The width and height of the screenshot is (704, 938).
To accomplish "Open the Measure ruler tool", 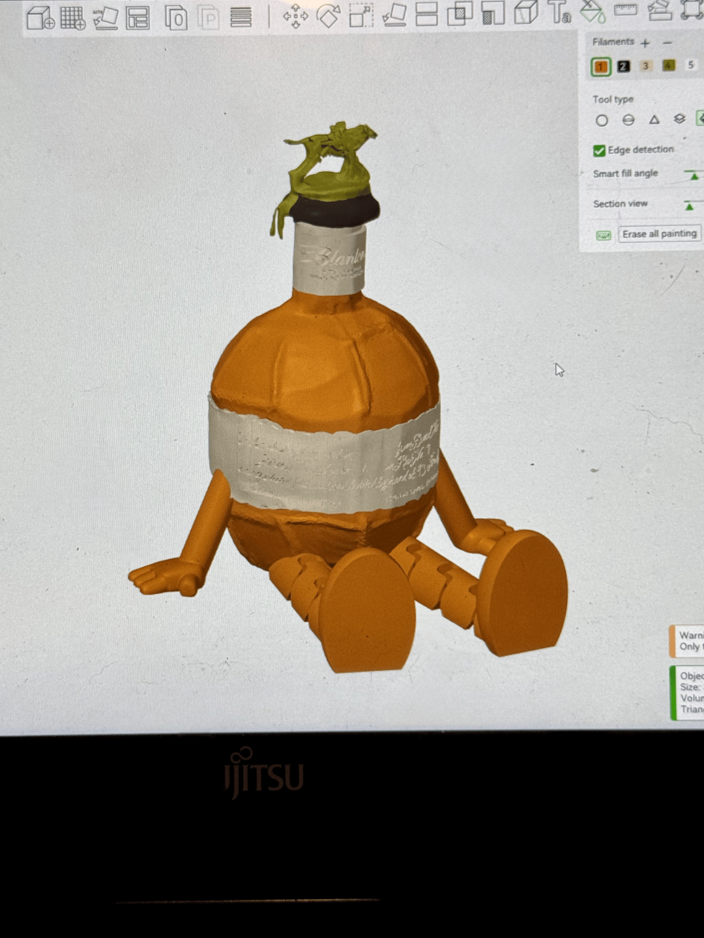I will (625, 9).
